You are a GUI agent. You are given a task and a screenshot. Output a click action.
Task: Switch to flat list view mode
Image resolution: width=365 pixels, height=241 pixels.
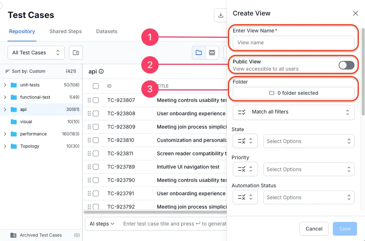click(212, 52)
